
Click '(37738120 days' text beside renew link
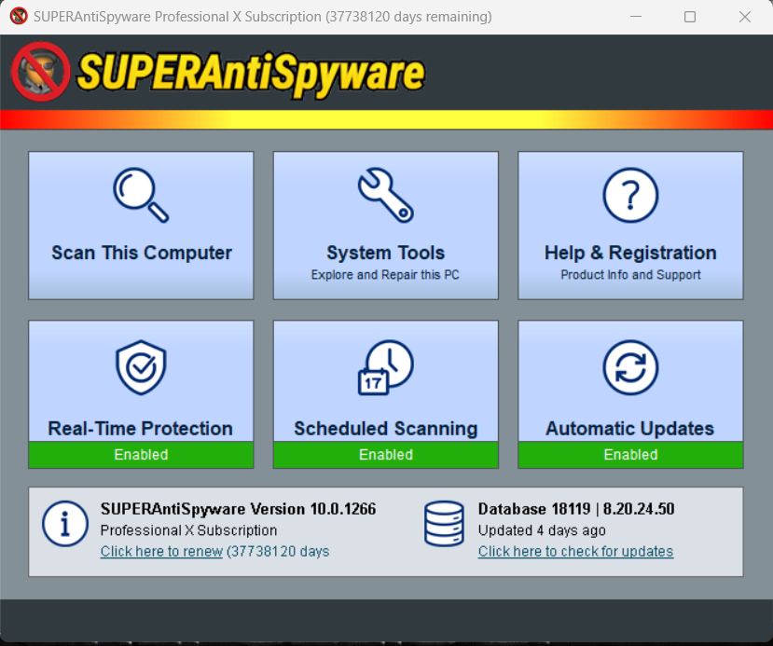[278, 551]
